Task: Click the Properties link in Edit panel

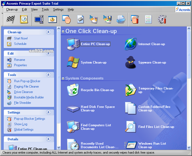Action: coord(20,65)
